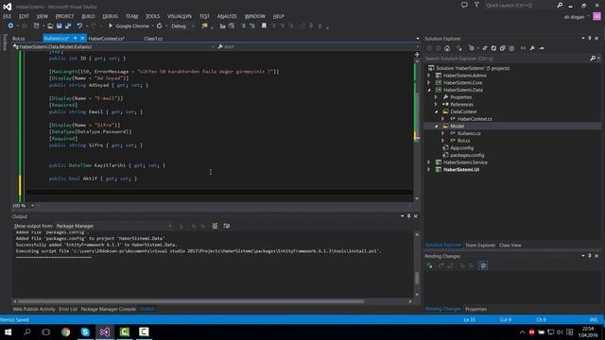Switch to the Package Manager Console tab

click(109, 309)
